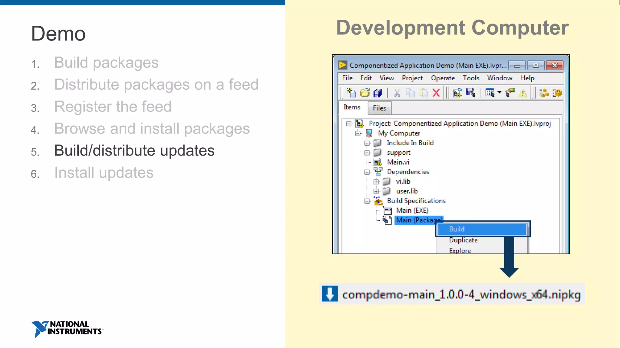Click the Build Specifications box icon
This screenshot has width=620, height=348.
click(x=378, y=201)
